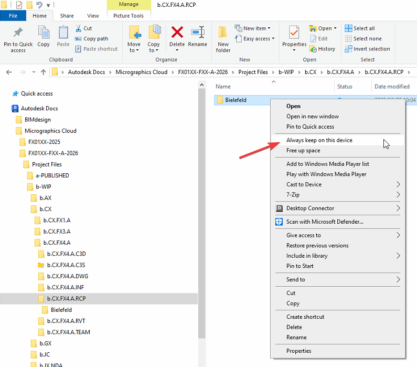Open the Move to icon button
The image size is (417, 367).
[135, 33]
